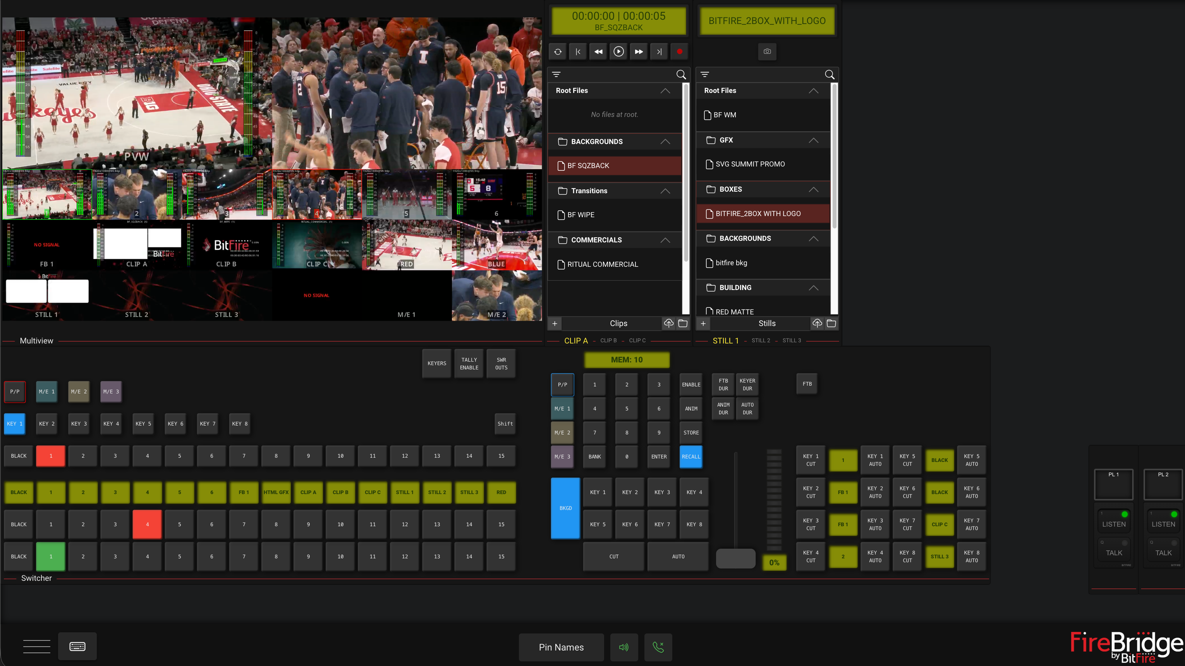Toggle TALK on PL 2

(x=1163, y=549)
